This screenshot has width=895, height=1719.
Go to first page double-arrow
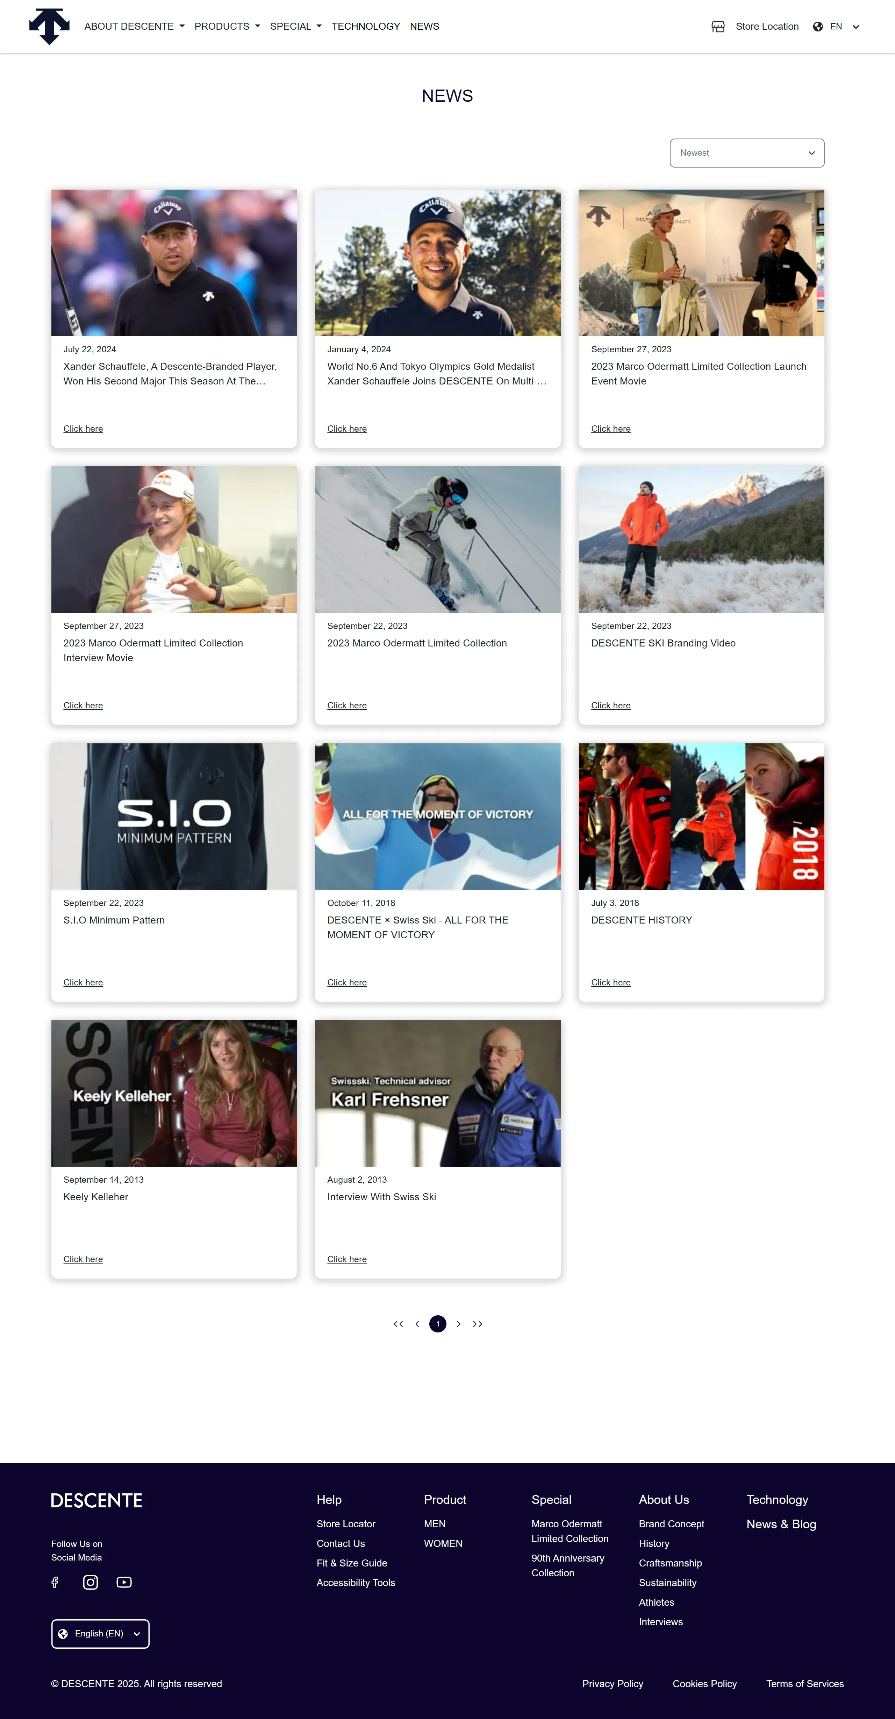[398, 1324]
